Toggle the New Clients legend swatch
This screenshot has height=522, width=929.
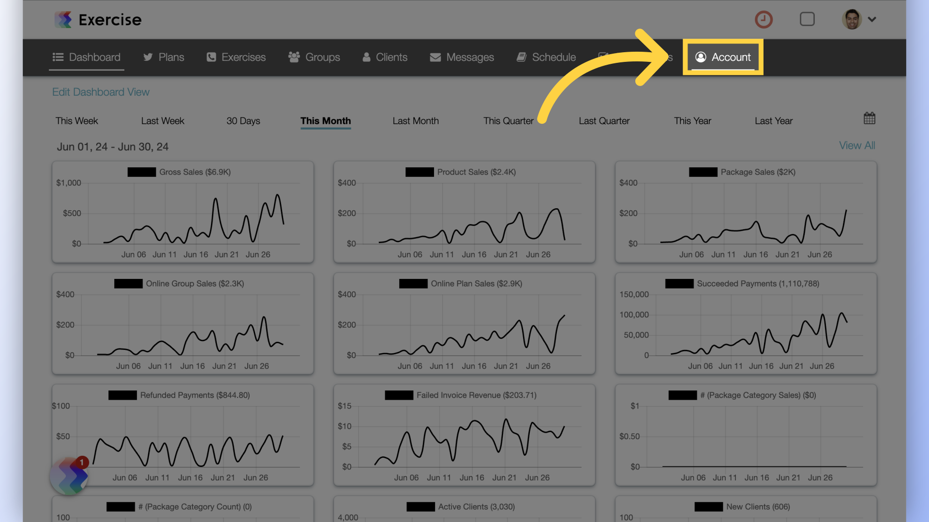(709, 507)
